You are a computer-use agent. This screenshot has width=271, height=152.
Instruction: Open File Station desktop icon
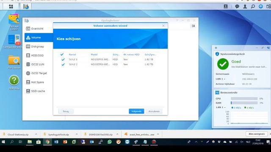[x=14, y=62]
